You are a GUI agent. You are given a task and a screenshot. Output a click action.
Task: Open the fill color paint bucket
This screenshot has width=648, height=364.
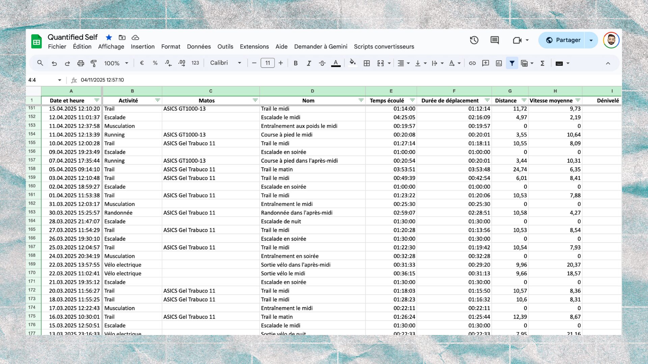[x=352, y=63]
